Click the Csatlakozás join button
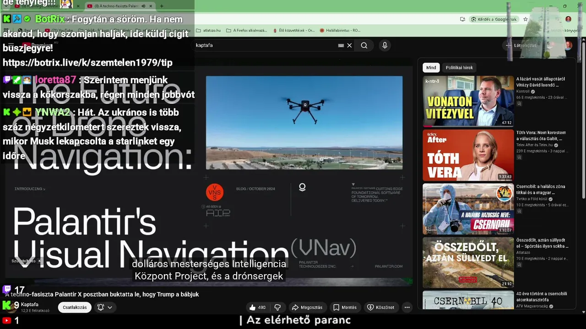This screenshot has height=329, width=586. tap(75, 308)
